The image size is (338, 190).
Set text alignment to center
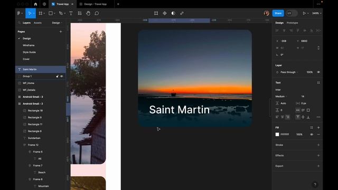click(x=283, y=117)
